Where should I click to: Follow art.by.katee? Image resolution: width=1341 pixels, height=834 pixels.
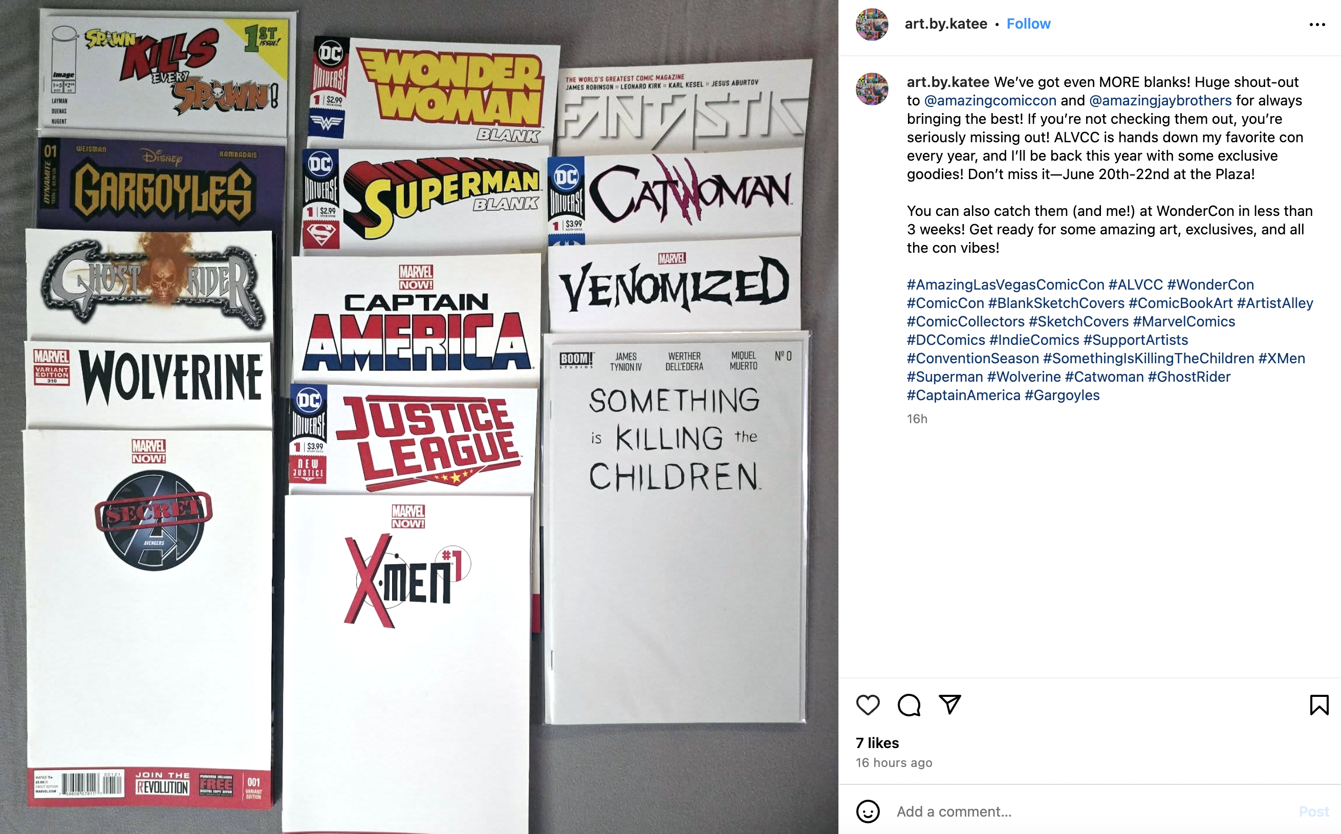pyautogui.click(x=1028, y=24)
